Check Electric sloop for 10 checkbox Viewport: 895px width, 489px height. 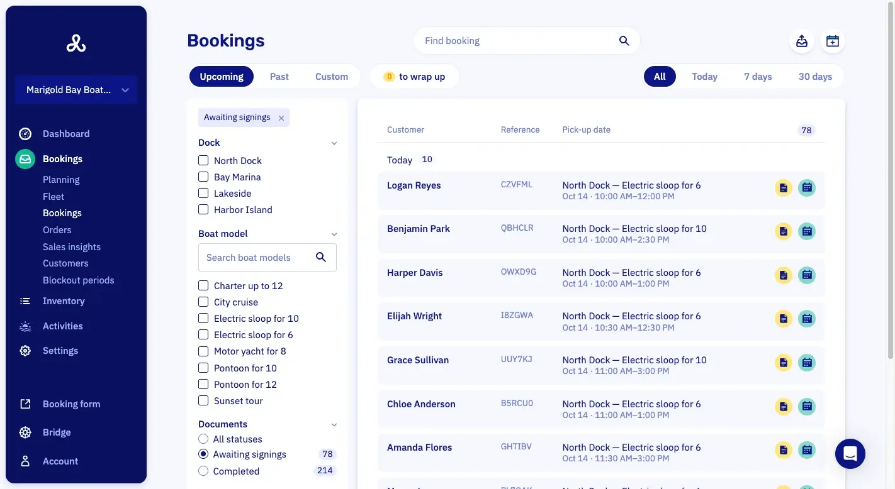pyautogui.click(x=203, y=318)
